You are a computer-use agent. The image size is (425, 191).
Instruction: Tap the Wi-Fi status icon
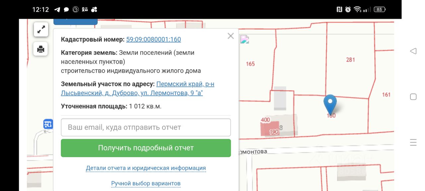click(358, 10)
